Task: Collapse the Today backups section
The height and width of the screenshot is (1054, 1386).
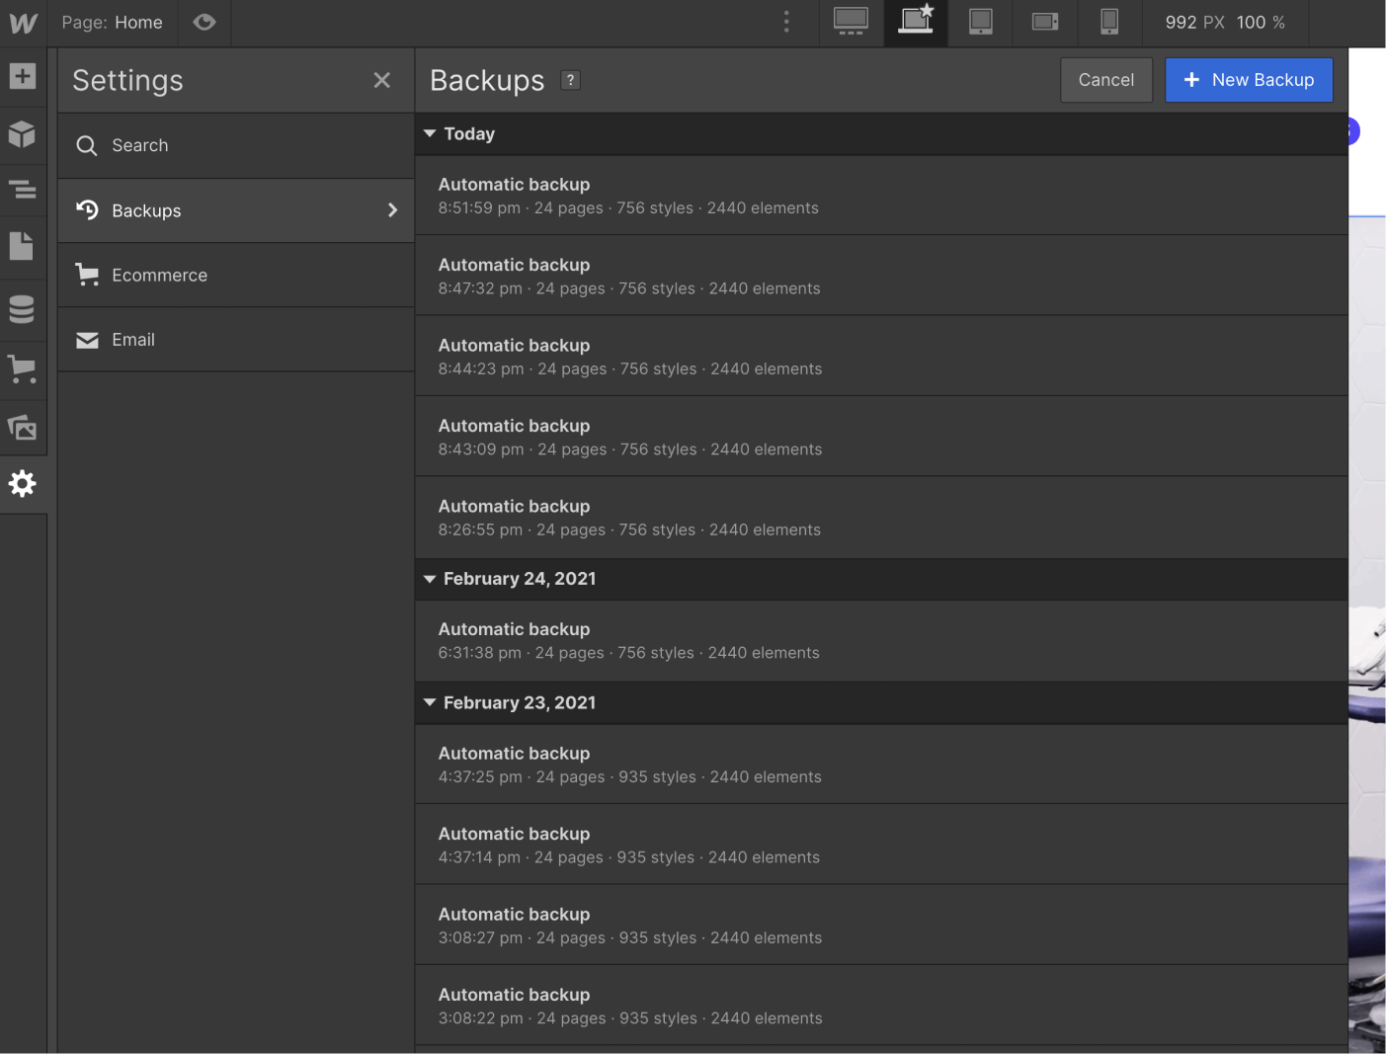Action: pyautogui.click(x=430, y=133)
